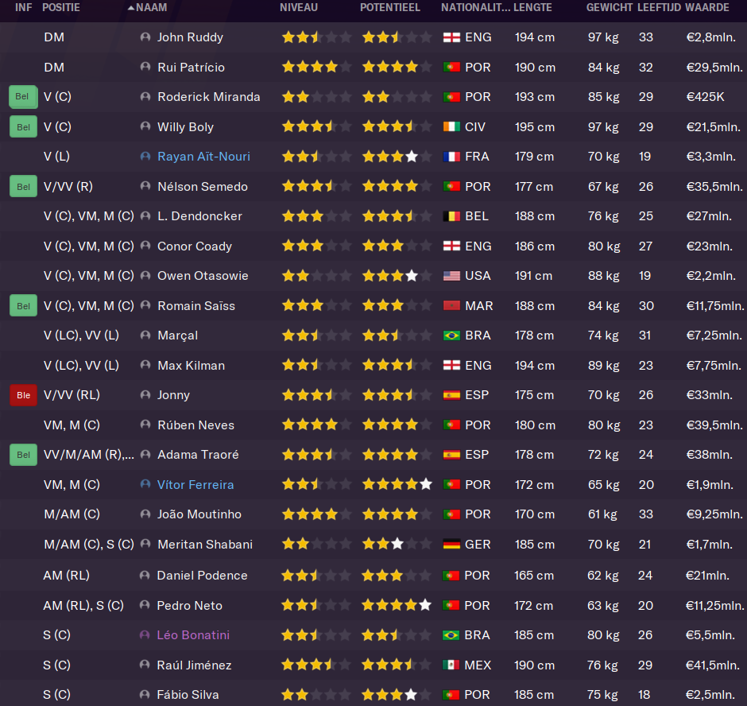Image resolution: width=747 pixels, height=706 pixels.
Task: Open João Moutinho's player profile
Action: 199,514
